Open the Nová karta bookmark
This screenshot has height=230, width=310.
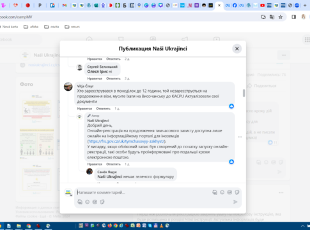[x=10, y=27]
